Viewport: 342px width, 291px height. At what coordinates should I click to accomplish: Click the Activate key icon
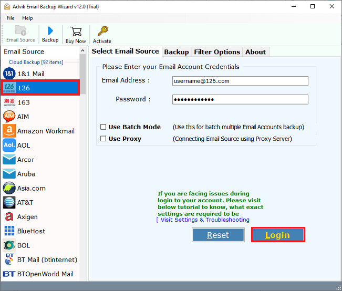(102, 34)
